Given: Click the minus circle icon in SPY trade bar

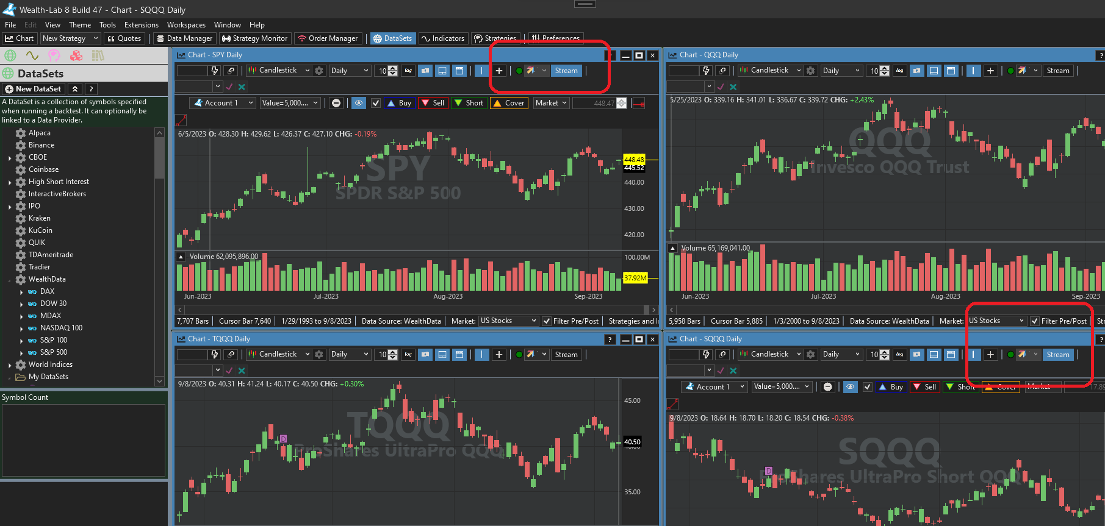Looking at the screenshot, I should pos(336,103).
